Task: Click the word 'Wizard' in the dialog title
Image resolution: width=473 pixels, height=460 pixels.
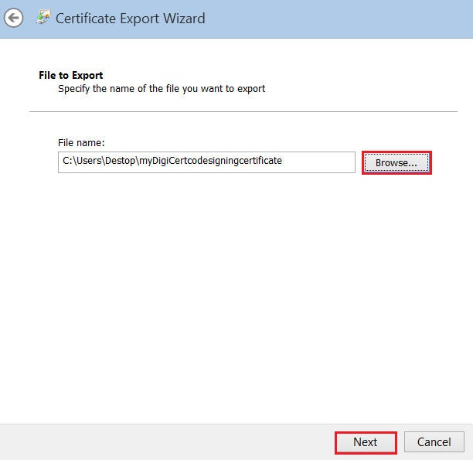Action: coord(182,18)
